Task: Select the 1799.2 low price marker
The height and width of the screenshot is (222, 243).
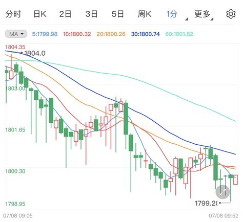Action: click(206, 203)
